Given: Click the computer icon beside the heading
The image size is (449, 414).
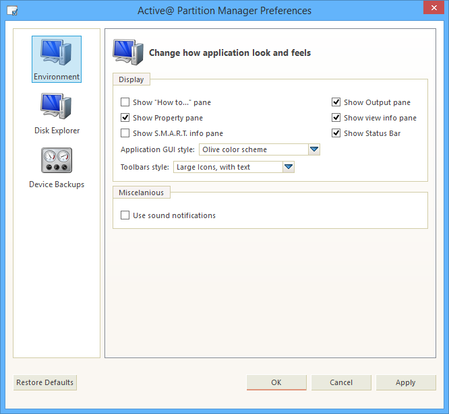Looking at the screenshot, I should click(128, 53).
